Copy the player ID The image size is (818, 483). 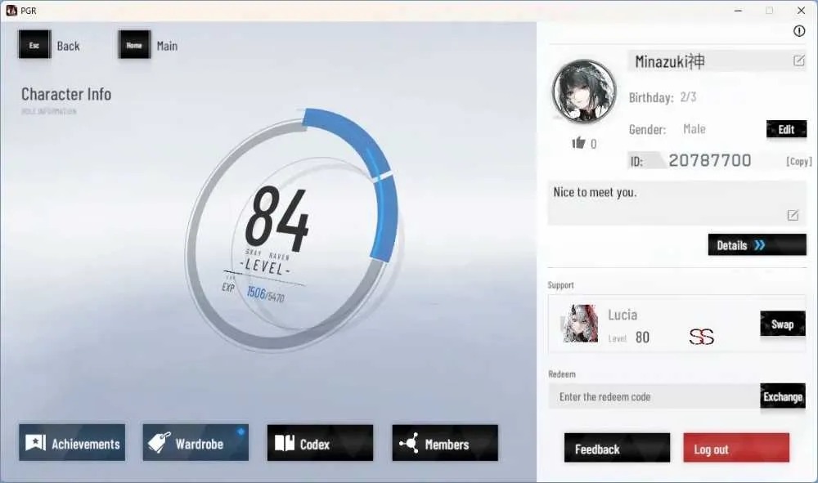coord(798,162)
